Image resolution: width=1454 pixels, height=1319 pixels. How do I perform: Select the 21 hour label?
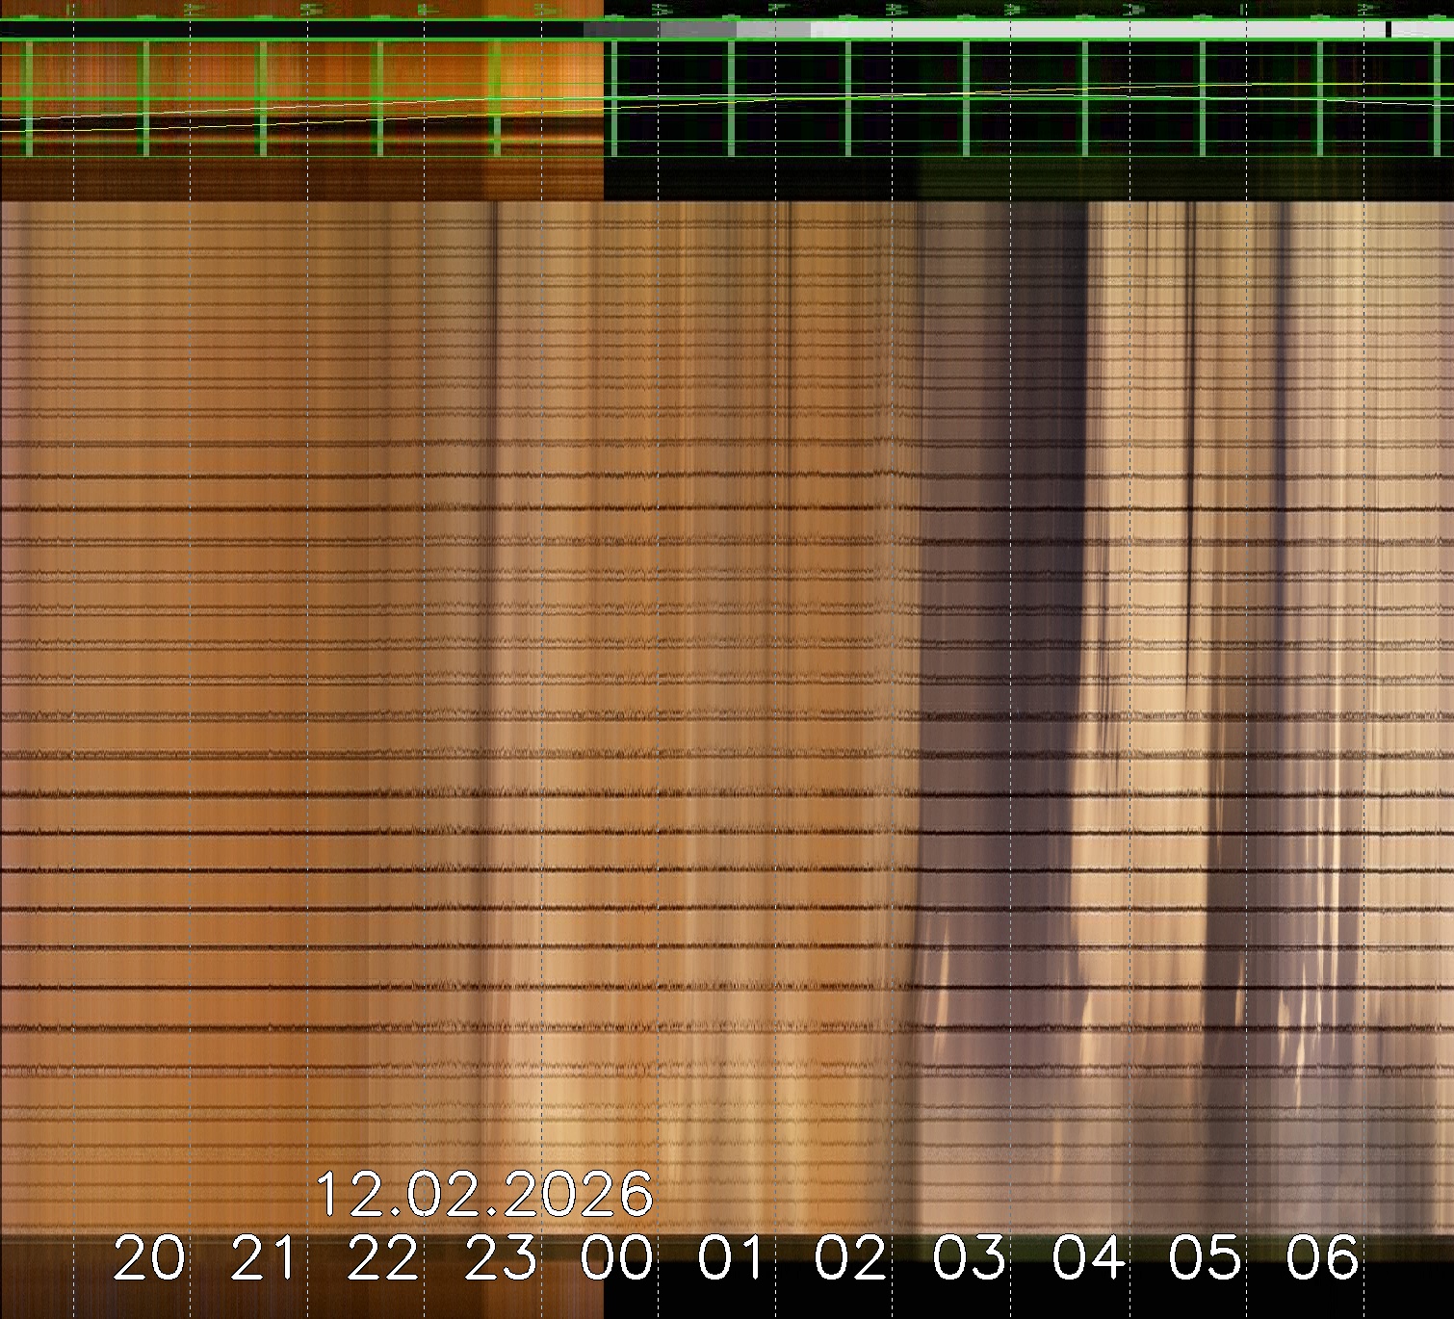pos(266,1258)
